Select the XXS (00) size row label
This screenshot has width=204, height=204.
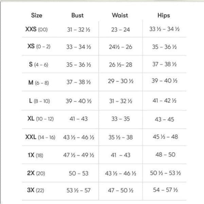click(x=36, y=29)
